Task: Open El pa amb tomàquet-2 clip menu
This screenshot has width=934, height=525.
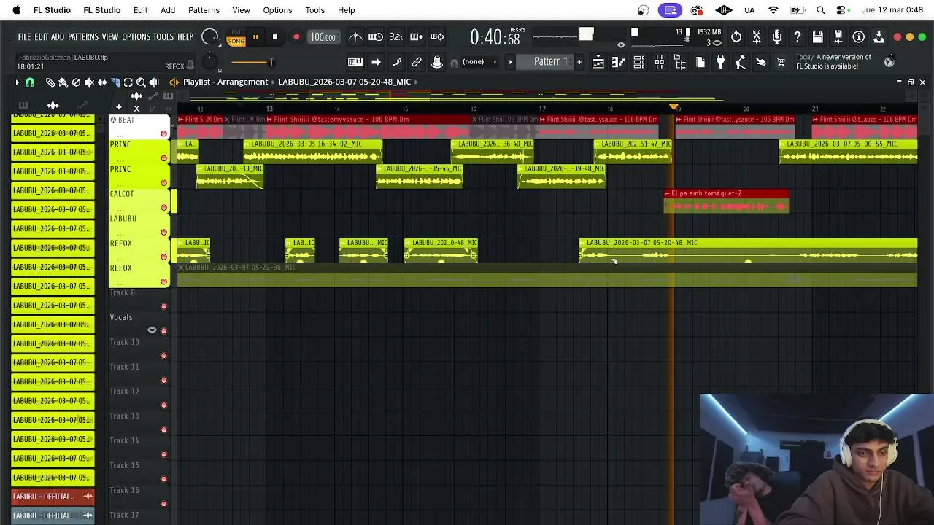Action: point(668,193)
